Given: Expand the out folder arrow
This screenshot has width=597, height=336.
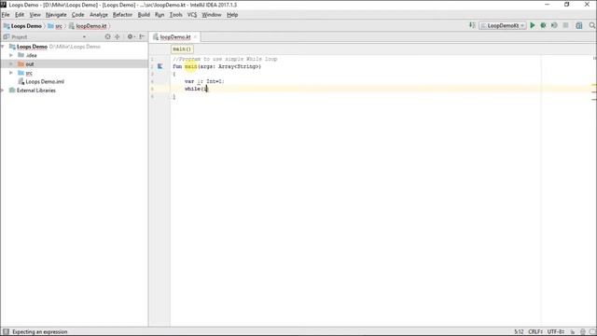Looking at the screenshot, I should [11, 64].
